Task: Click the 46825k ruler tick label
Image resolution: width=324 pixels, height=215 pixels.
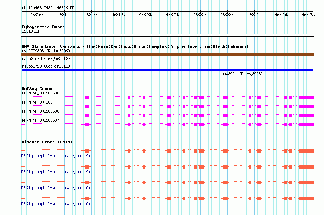Action: pyautogui.click(x=281, y=15)
